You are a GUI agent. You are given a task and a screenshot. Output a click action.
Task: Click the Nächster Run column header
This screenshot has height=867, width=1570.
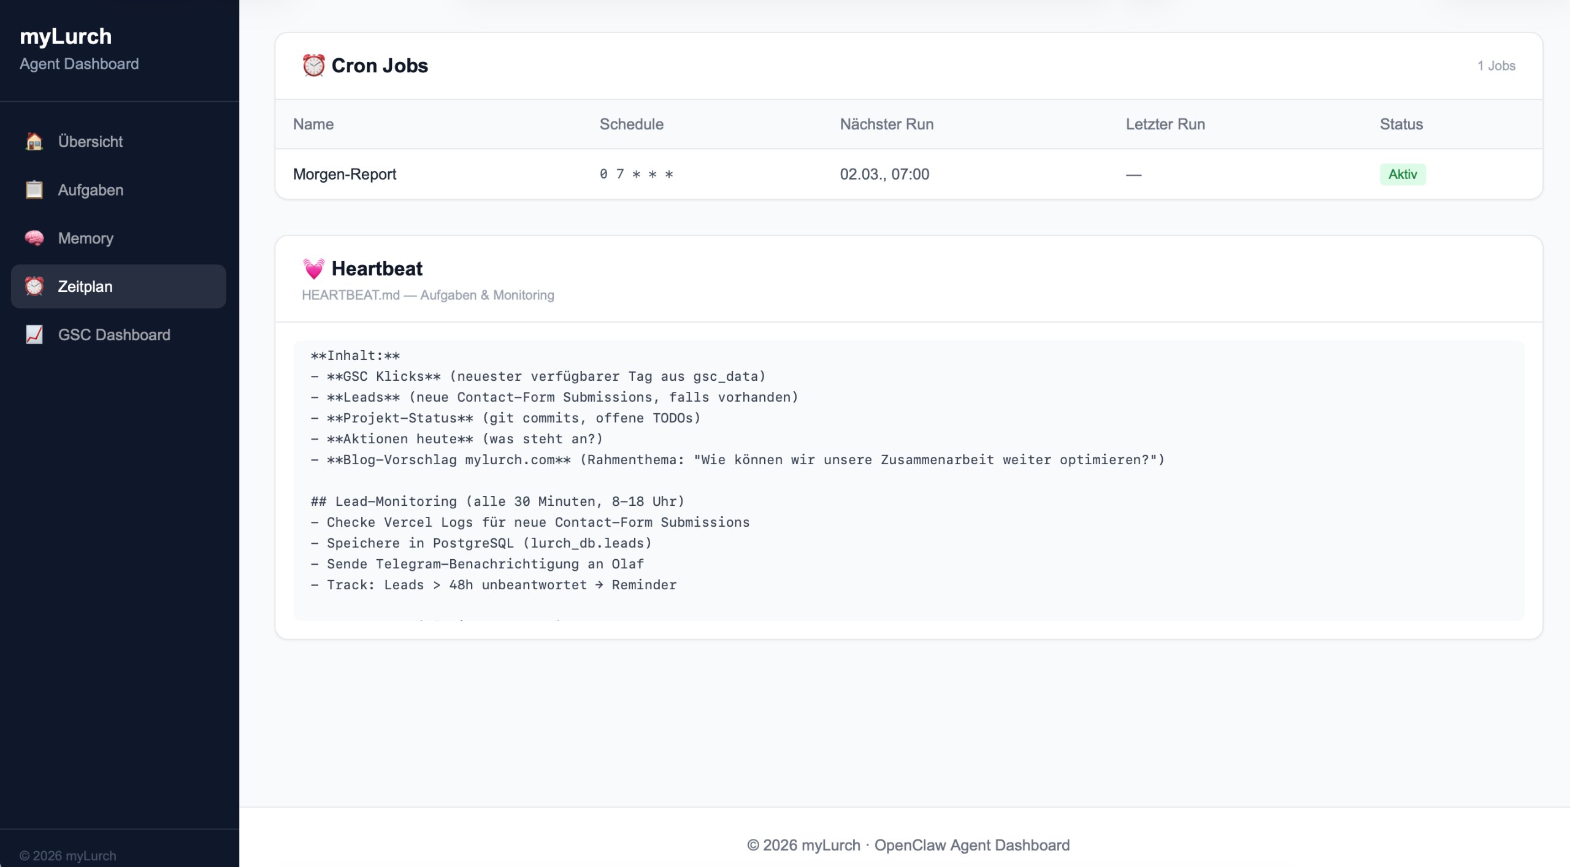[887, 124]
